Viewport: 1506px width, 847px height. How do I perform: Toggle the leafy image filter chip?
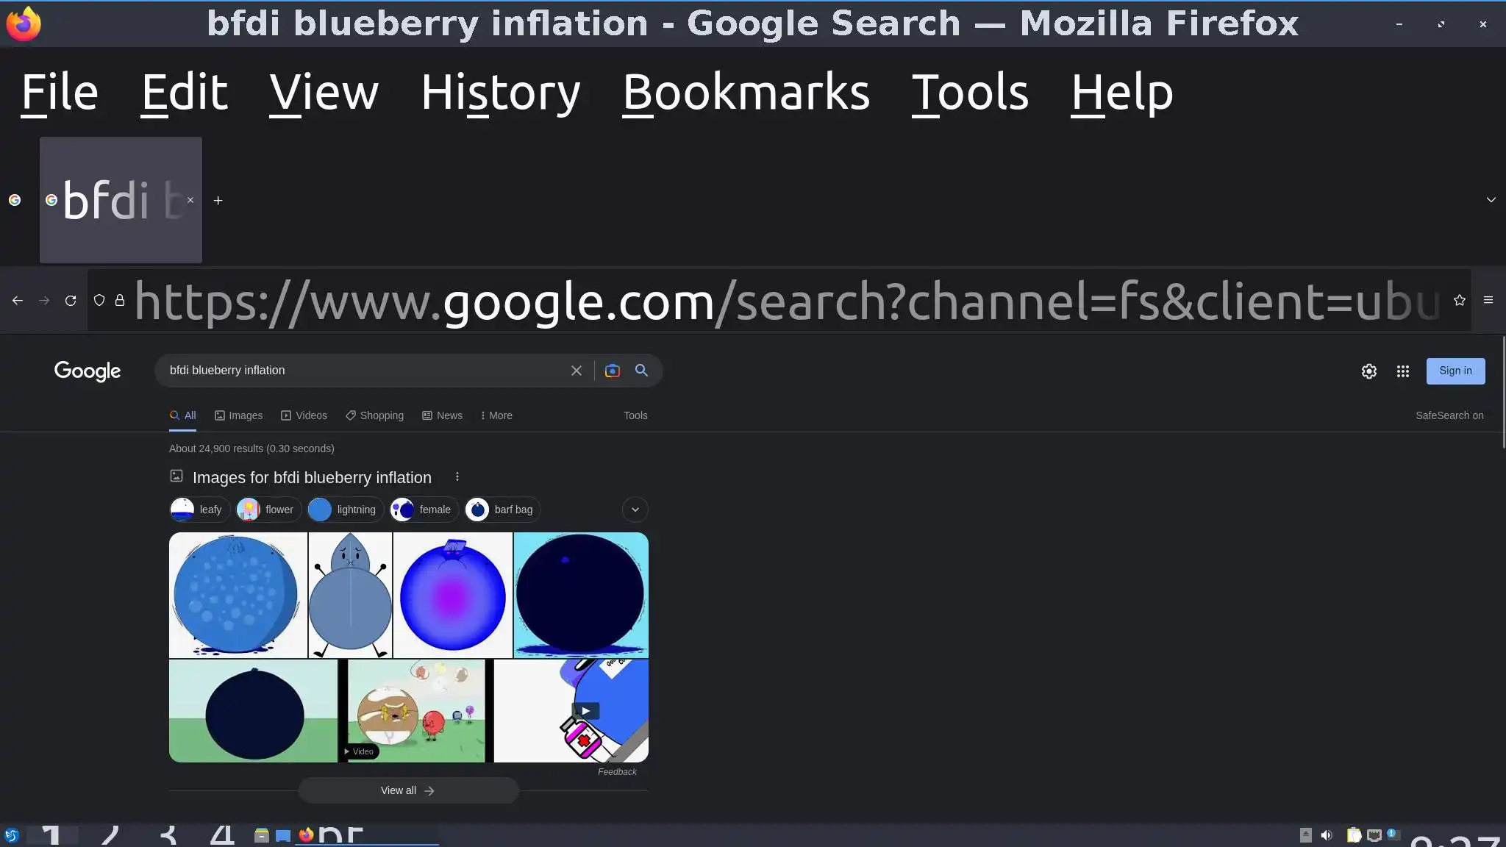coord(199,510)
